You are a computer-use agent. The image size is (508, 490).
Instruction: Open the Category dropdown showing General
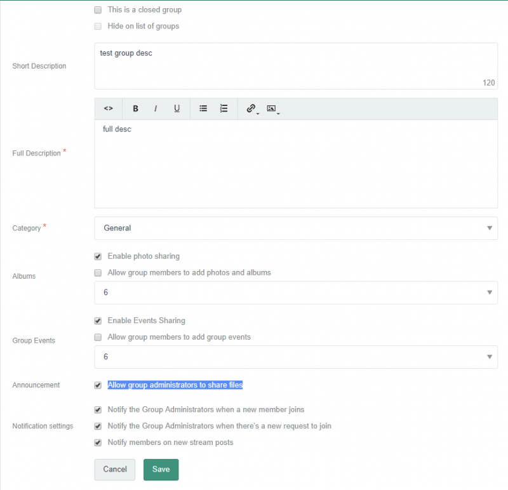pos(296,228)
